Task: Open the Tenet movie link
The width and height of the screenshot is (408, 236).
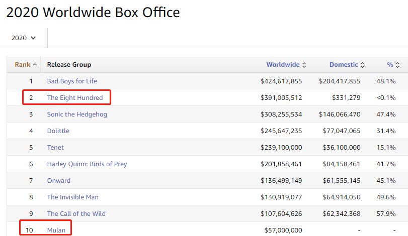Action: pyautogui.click(x=55, y=147)
